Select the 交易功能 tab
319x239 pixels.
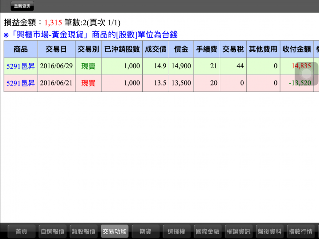point(115,231)
